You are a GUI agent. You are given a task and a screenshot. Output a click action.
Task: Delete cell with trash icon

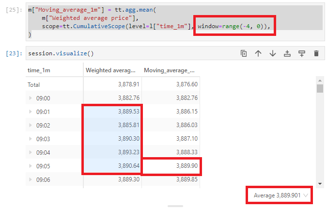[316, 53]
